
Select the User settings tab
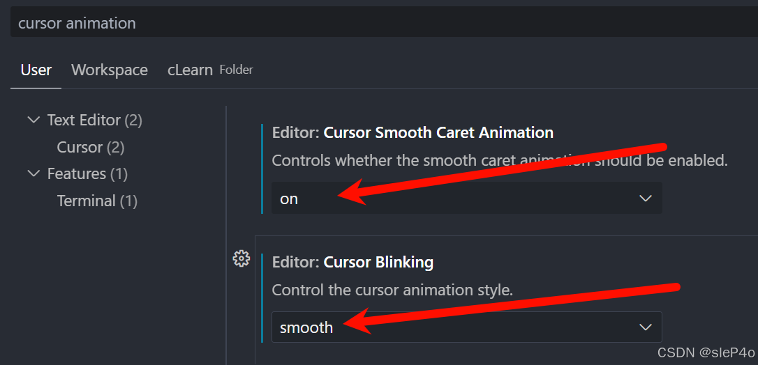(36, 70)
